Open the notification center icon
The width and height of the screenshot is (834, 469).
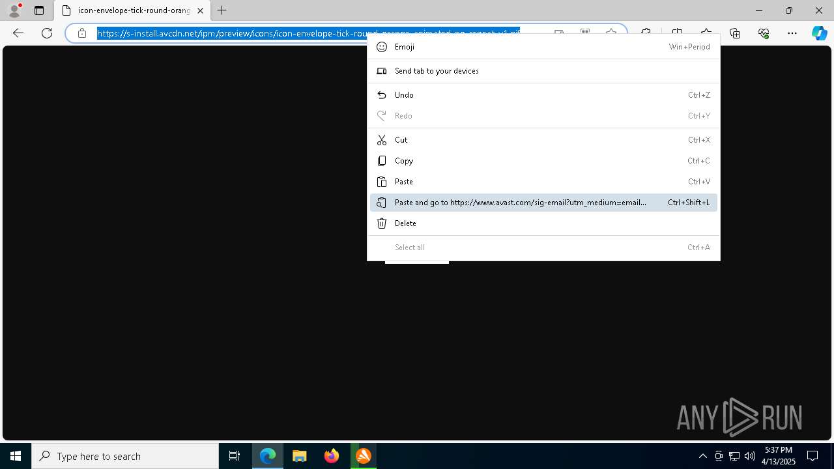(x=812, y=456)
